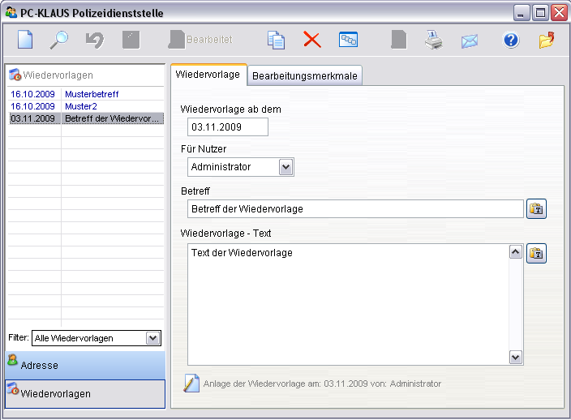Viewport: 571px width, 420px height.
Task: Click the Wiedervorlagen navigation button at bottom
Action: pyautogui.click(x=85, y=393)
